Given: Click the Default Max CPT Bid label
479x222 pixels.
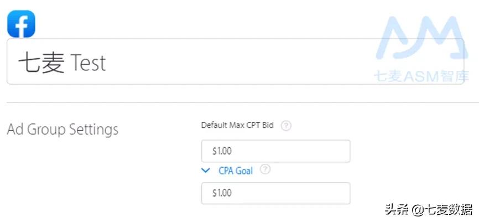Looking at the screenshot, I should click(x=238, y=126).
